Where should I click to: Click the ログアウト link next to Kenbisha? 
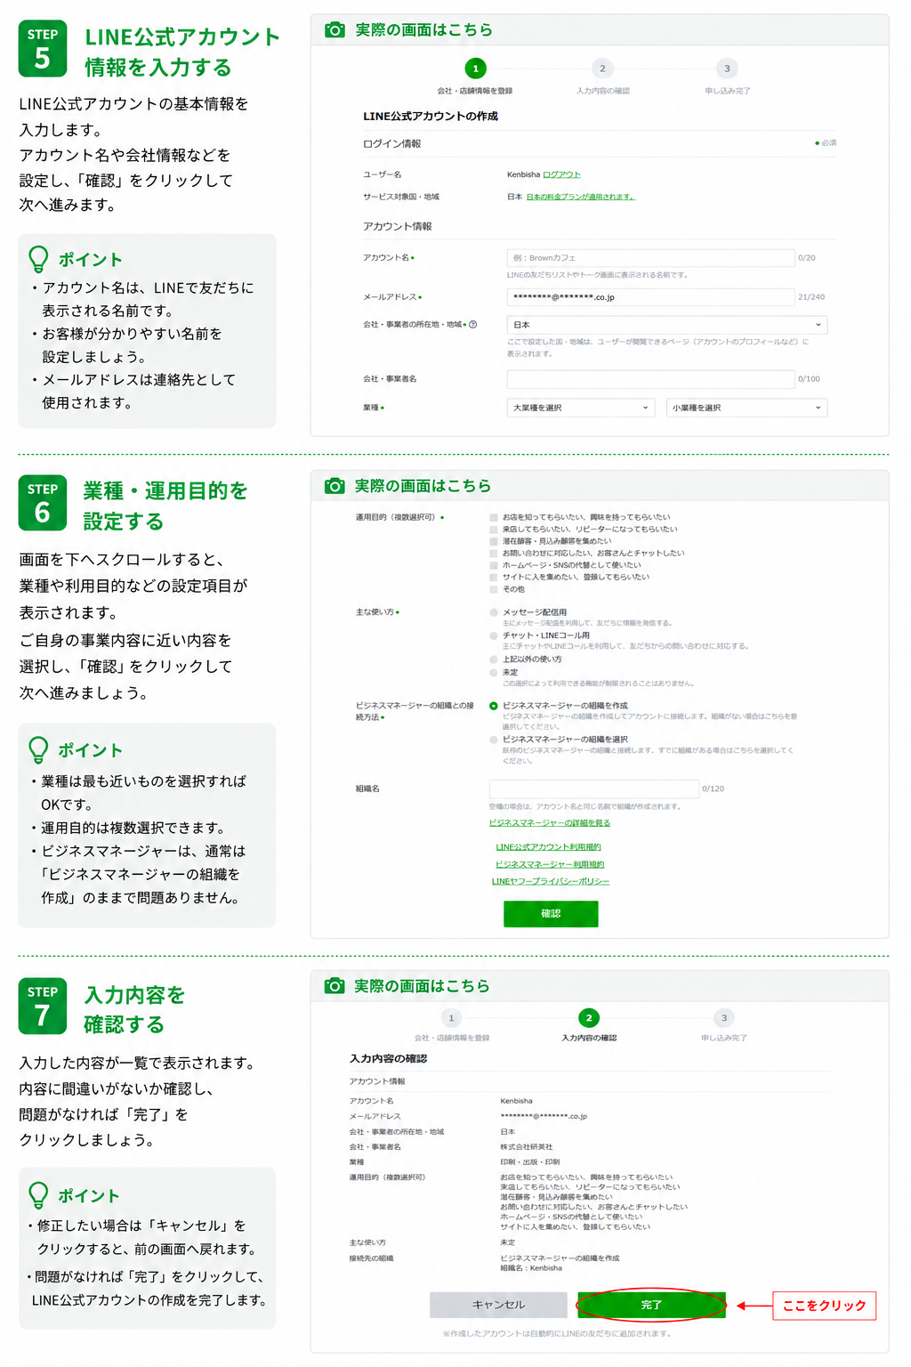click(x=561, y=174)
